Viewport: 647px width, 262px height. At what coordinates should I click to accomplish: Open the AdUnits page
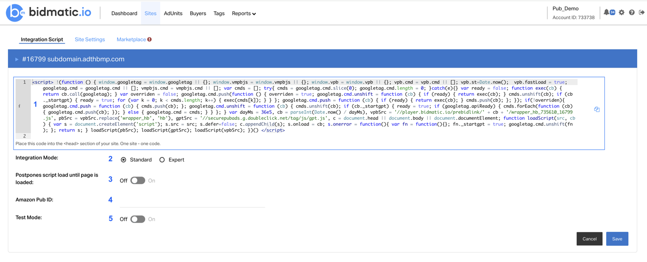point(173,14)
